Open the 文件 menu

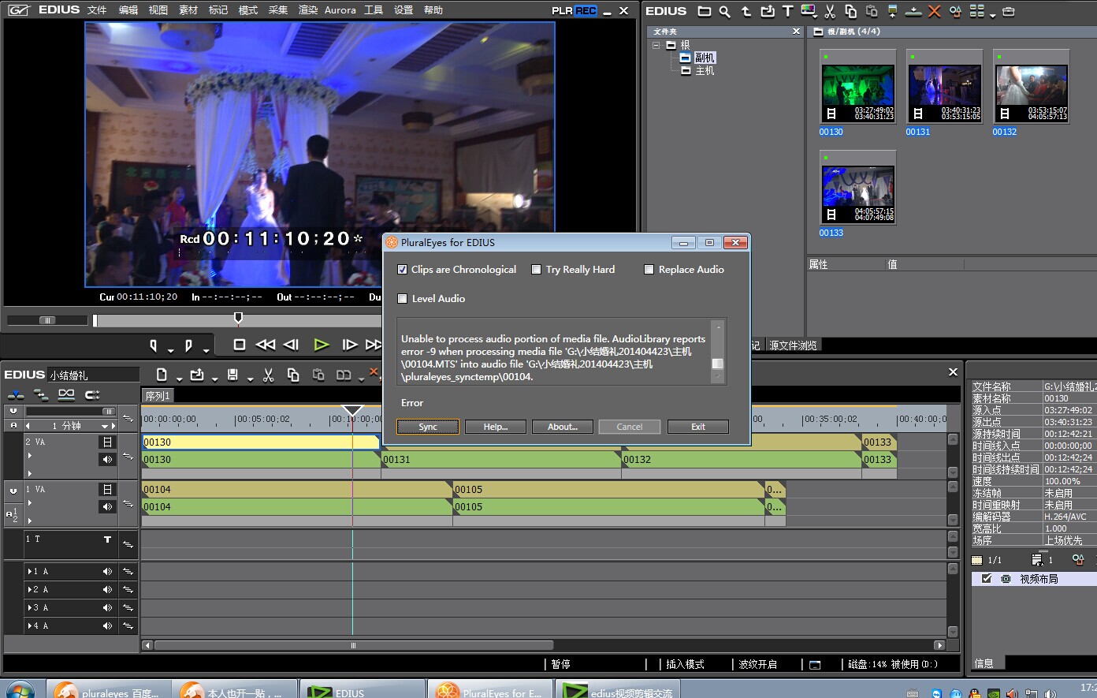point(97,10)
